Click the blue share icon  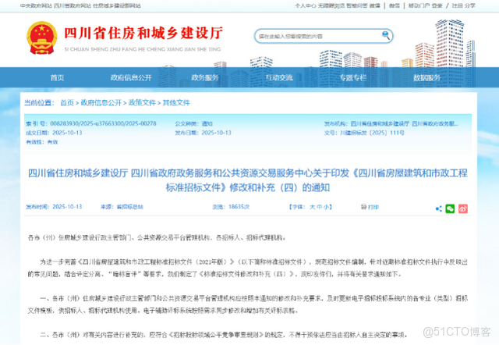tap(438, 209)
